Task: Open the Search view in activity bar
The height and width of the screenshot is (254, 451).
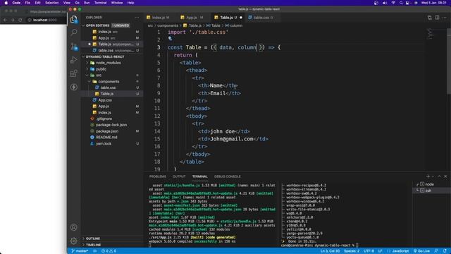Action: point(73,32)
